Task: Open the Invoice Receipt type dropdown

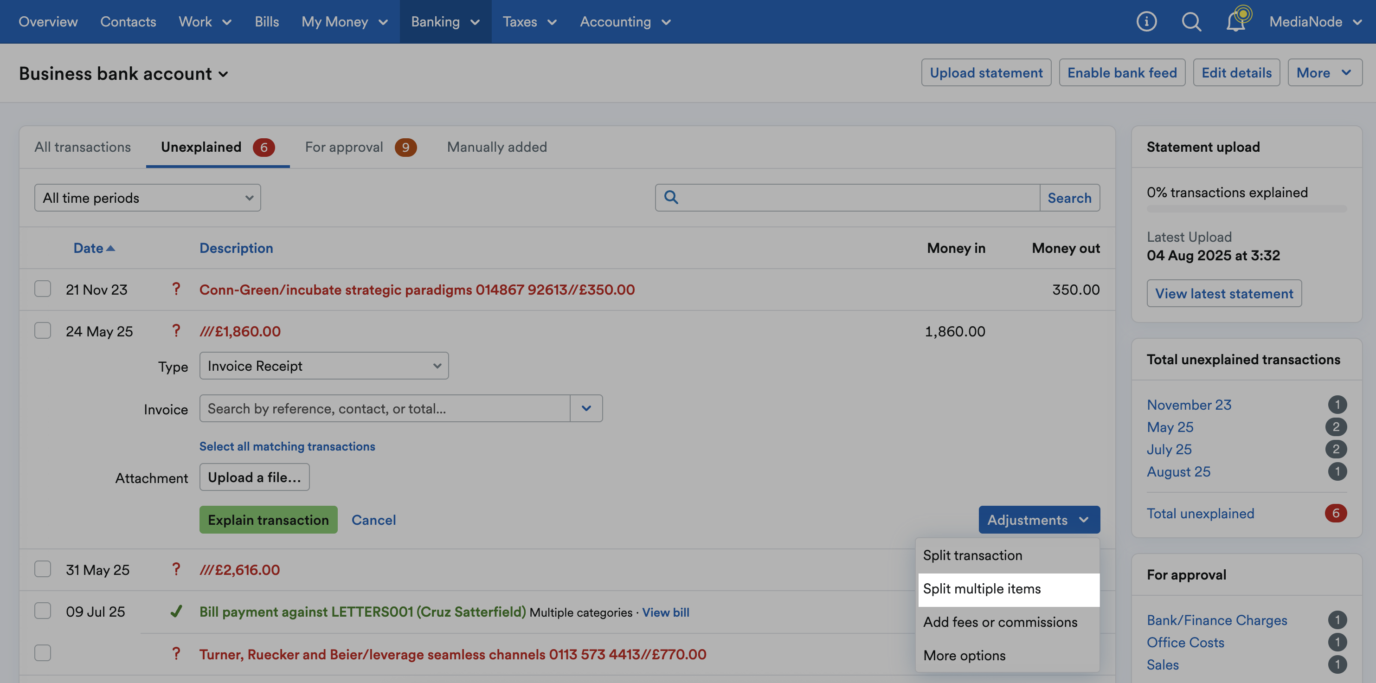Action: point(324,366)
